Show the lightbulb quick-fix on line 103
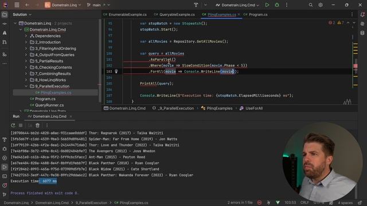The height and width of the screenshot is (206, 367). 116,72
